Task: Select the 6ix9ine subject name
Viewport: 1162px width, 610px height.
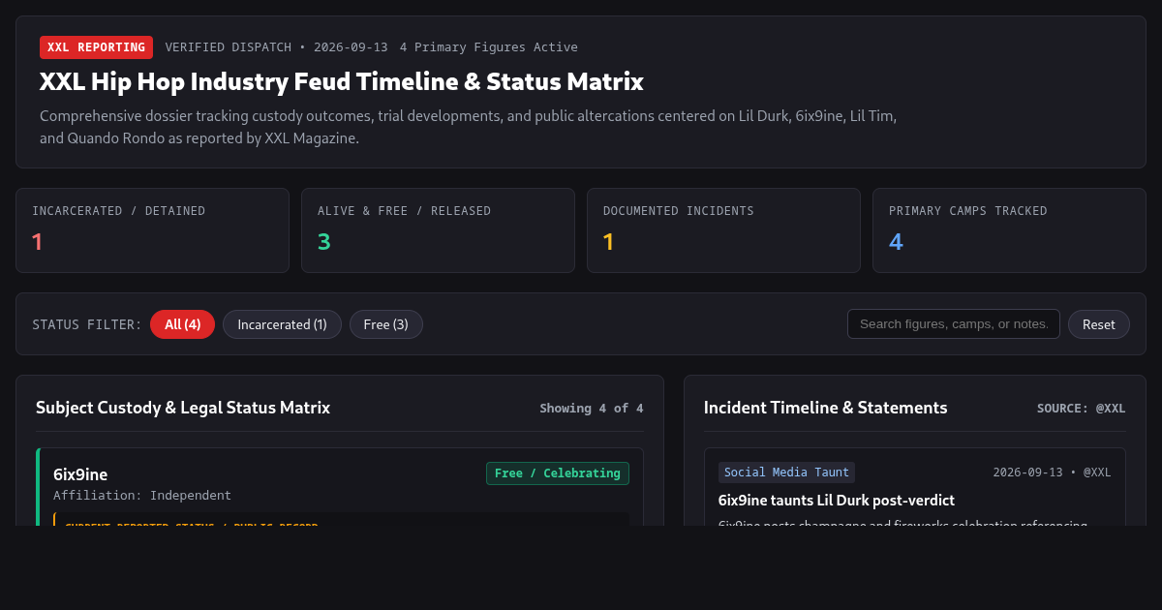Action: (80, 474)
